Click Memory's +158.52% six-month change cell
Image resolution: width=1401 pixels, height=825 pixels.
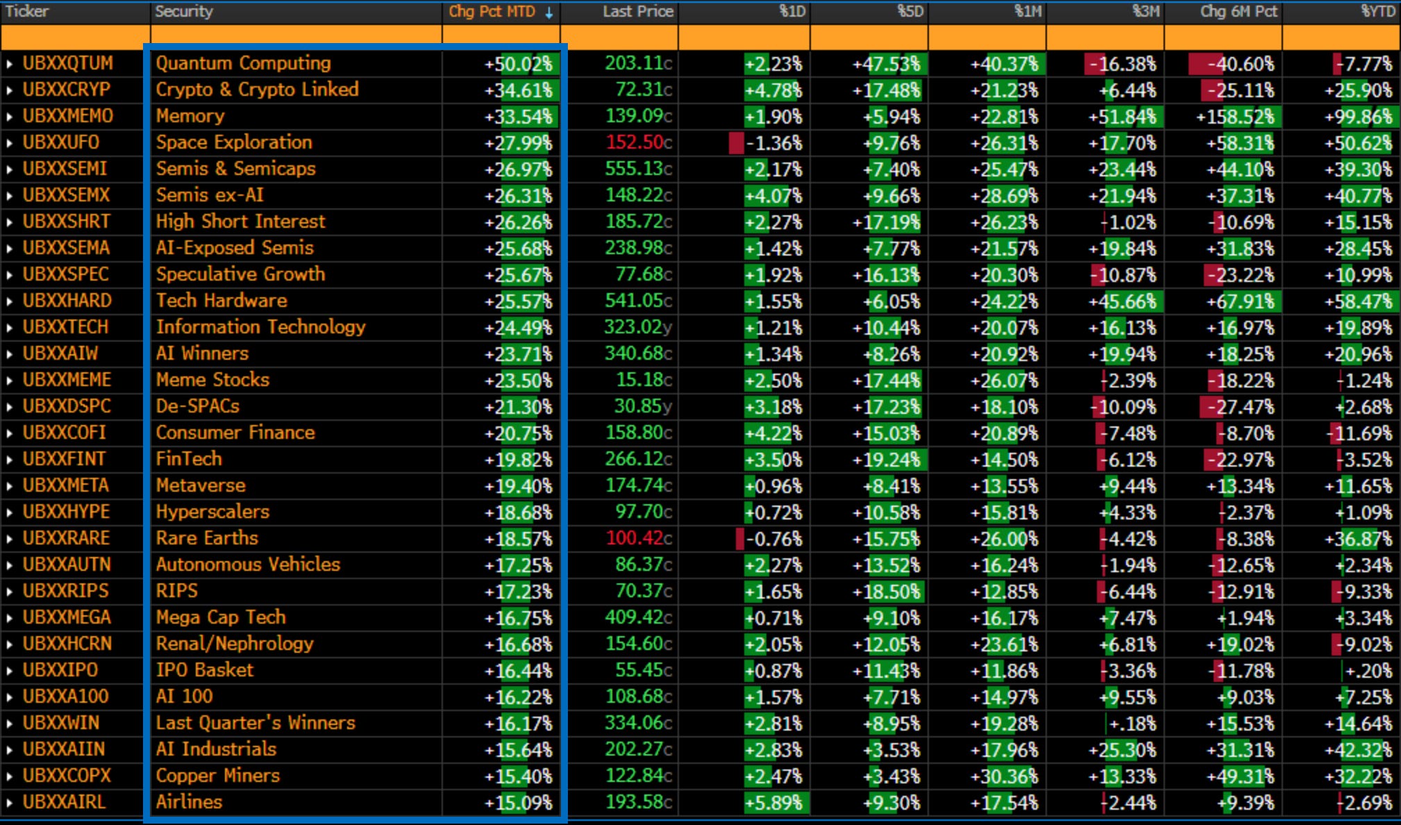[1234, 117]
